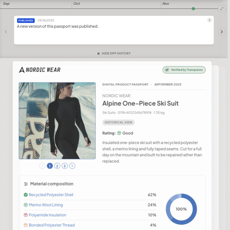Click the X icon beside Hide DPP History

pos(98,54)
